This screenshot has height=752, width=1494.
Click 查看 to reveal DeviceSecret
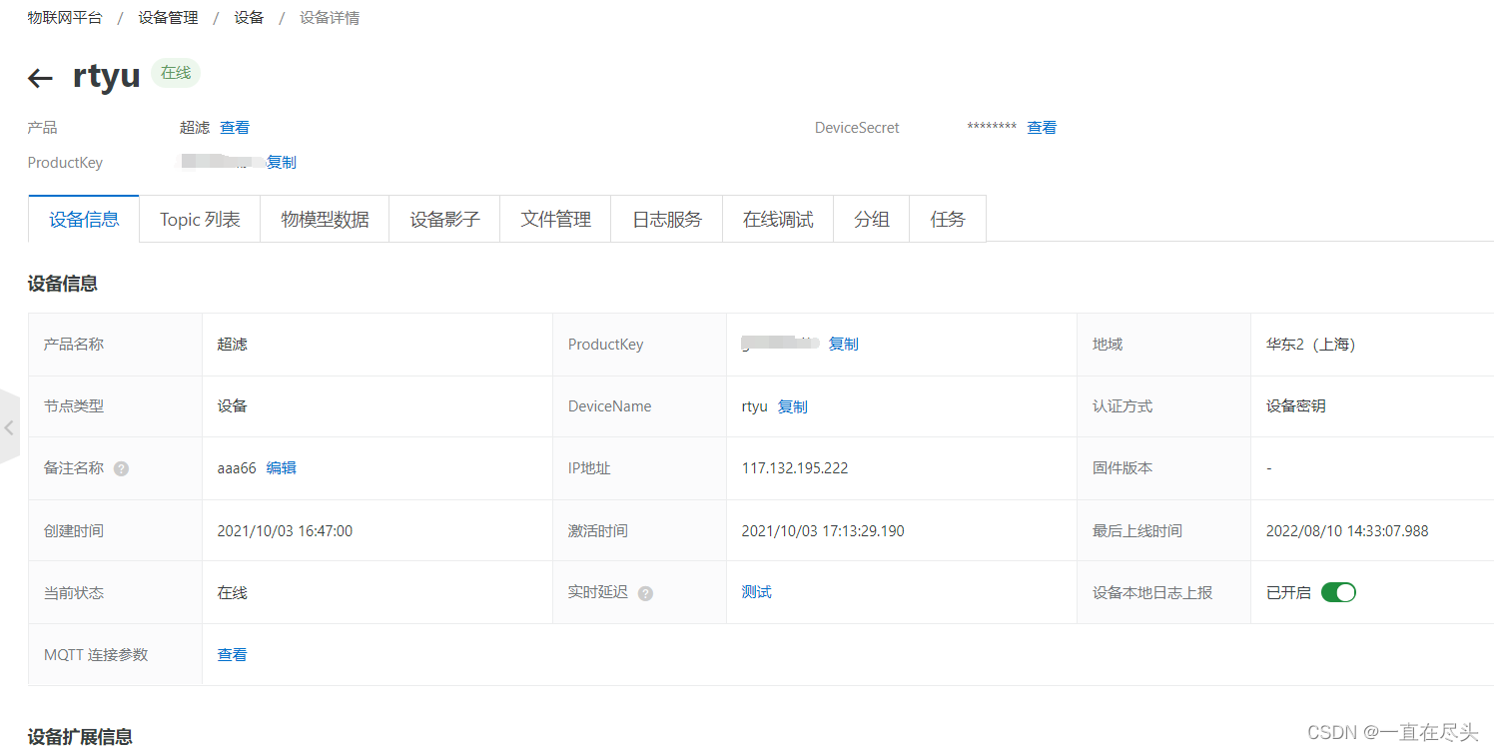pyautogui.click(x=1042, y=128)
